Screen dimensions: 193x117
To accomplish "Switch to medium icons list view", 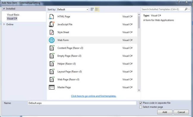I will 97,10.
